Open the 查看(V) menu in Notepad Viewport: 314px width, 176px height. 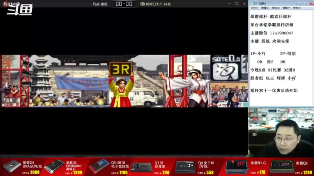click(287, 8)
